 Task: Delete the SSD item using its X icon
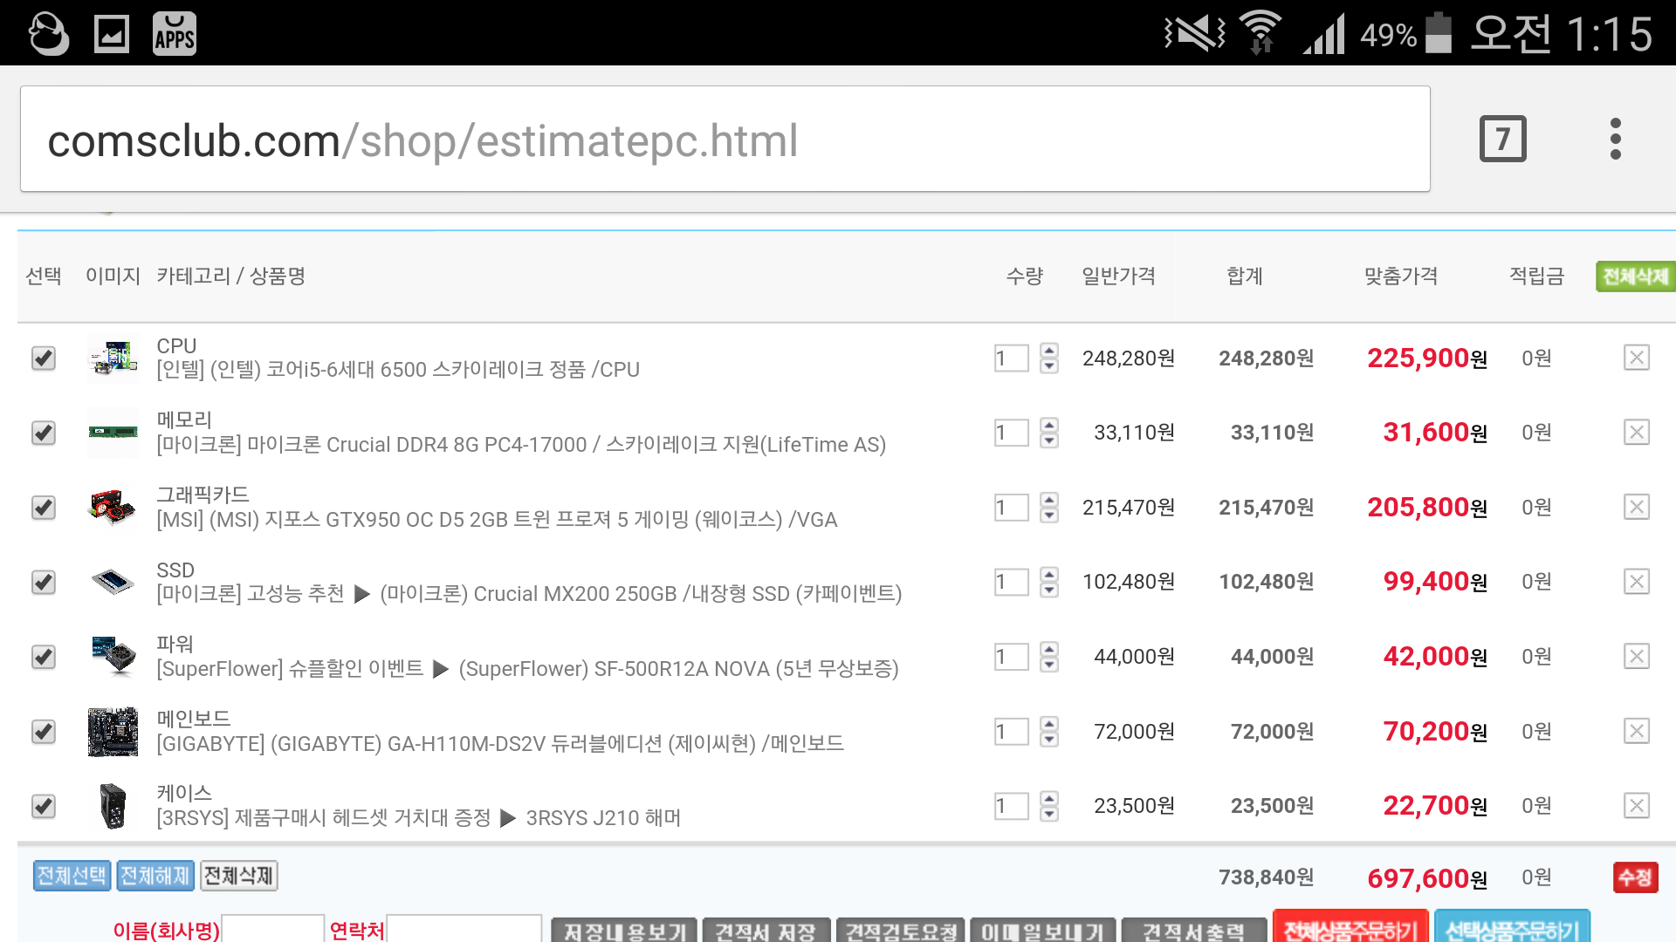[x=1636, y=582]
